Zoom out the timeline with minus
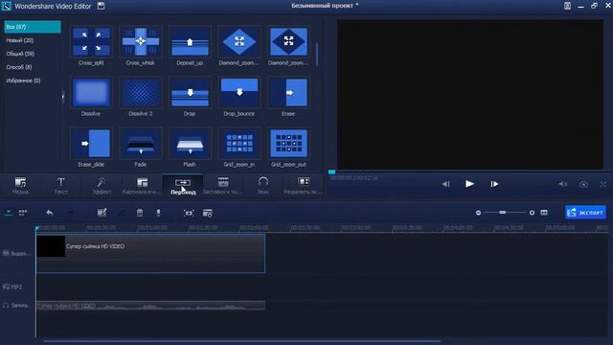The image size is (613, 345). coord(478,213)
